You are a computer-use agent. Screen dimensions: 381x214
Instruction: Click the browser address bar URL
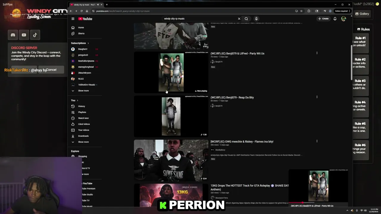pyautogui.click(x=123, y=11)
